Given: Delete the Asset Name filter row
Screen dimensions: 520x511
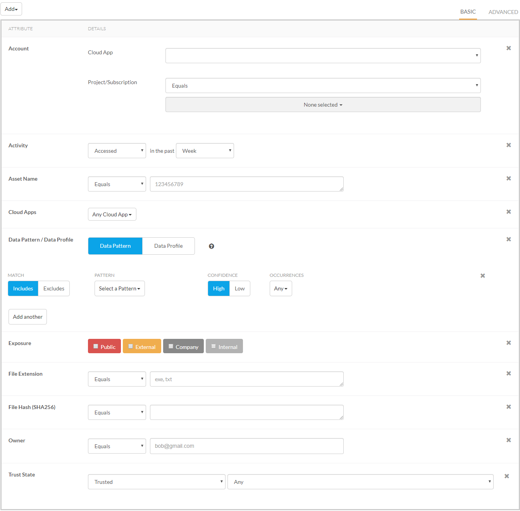Looking at the screenshot, I should (508, 178).
